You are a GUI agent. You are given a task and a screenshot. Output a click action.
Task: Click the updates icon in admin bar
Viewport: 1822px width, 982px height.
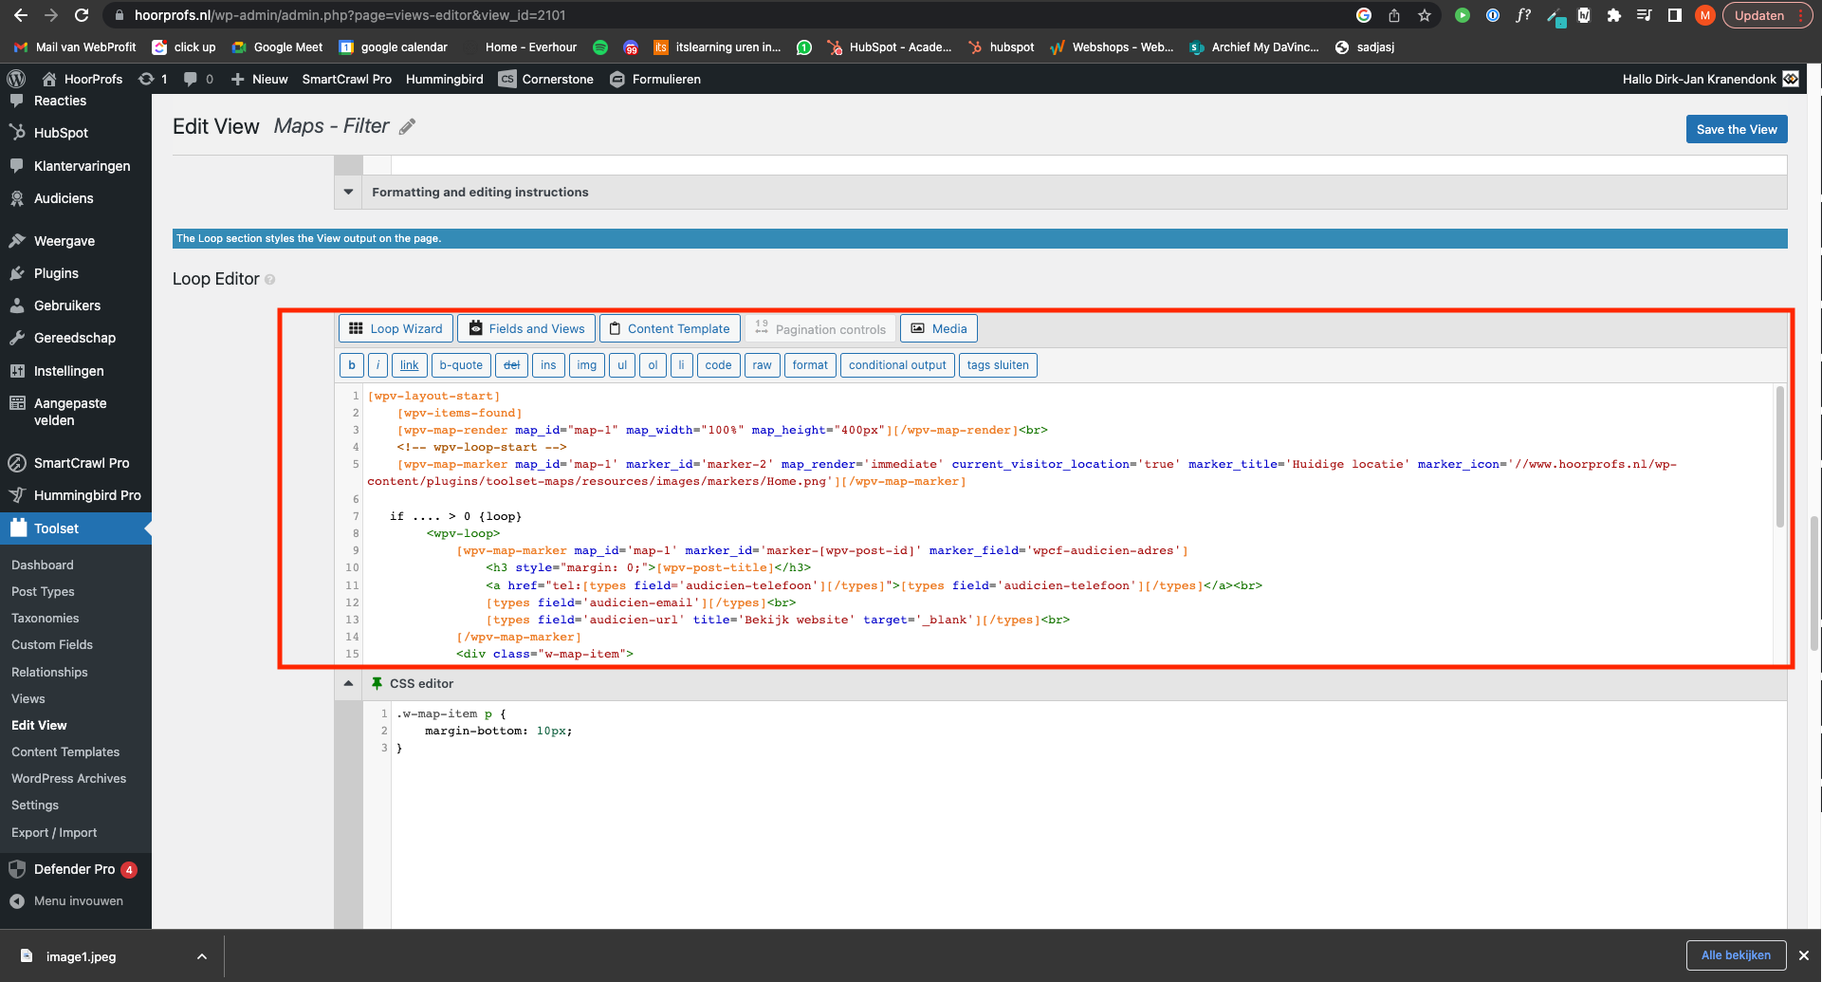(153, 79)
